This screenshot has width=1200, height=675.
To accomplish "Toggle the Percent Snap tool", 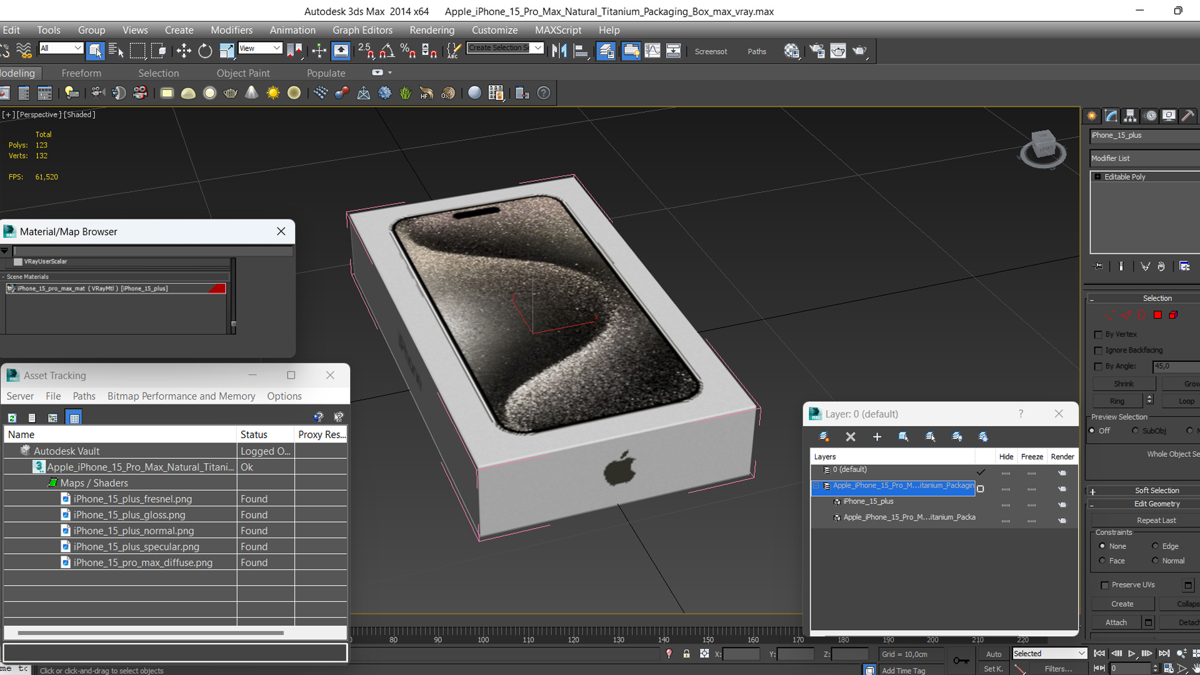I will (x=408, y=51).
